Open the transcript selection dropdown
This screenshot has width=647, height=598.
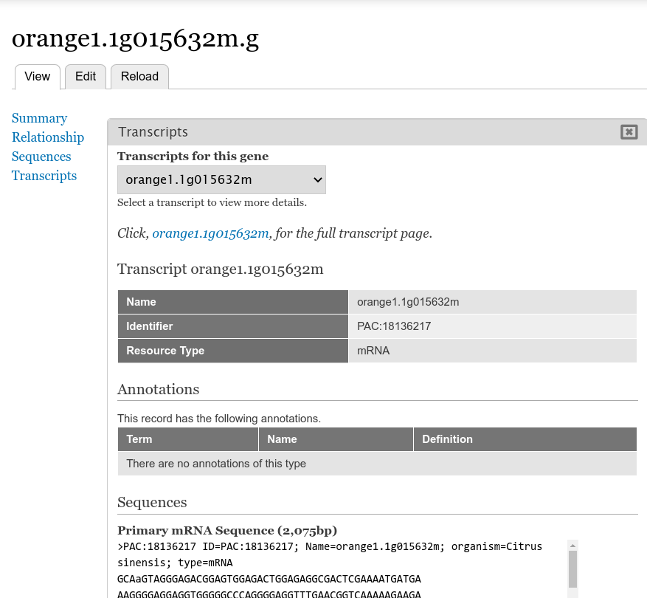pyautogui.click(x=221, y=179)
